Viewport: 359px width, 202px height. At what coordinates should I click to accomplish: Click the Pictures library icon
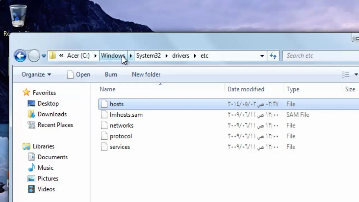[31, 178]
